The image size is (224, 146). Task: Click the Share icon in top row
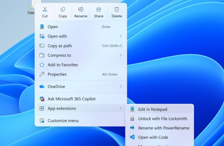pos(99,9)
